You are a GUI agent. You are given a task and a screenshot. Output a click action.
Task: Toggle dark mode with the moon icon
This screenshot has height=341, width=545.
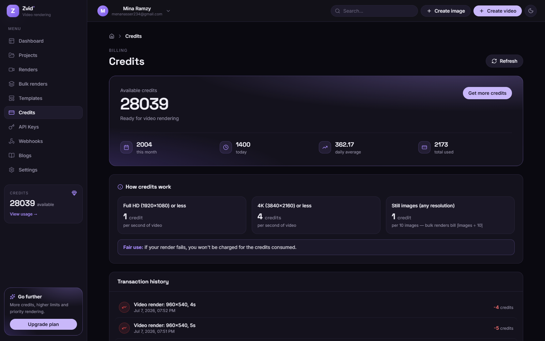click(x=531, y=11)
